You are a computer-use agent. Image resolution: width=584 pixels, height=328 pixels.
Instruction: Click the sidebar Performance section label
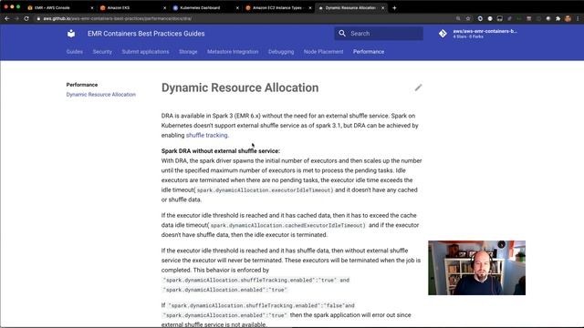click(x=82, y=85)
